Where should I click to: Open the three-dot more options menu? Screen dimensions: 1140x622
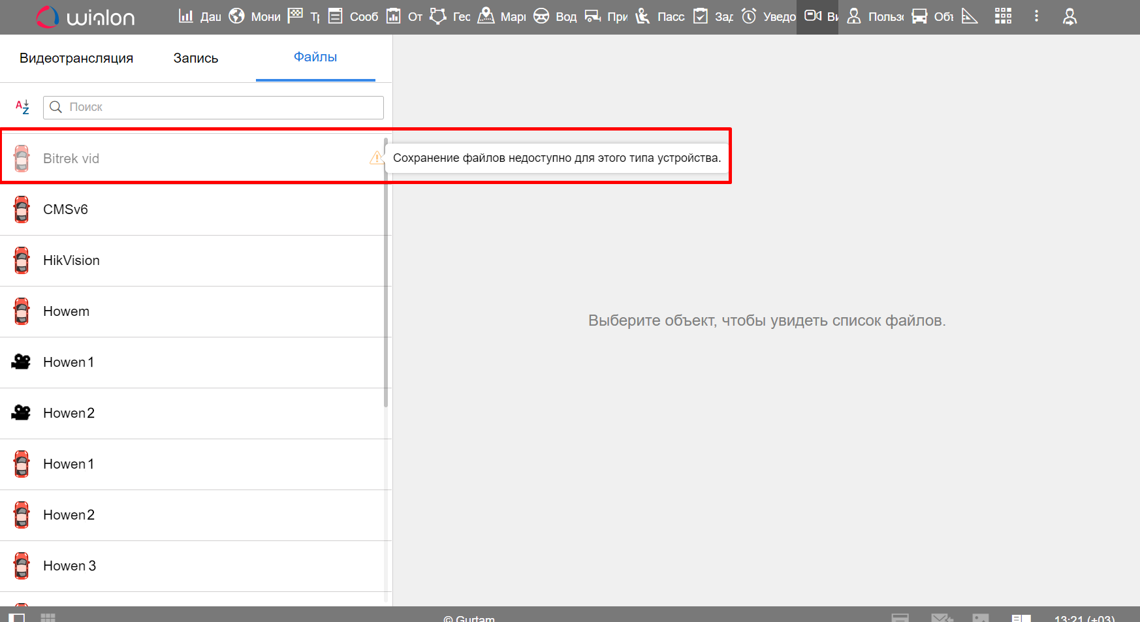tap(1036, 16)
